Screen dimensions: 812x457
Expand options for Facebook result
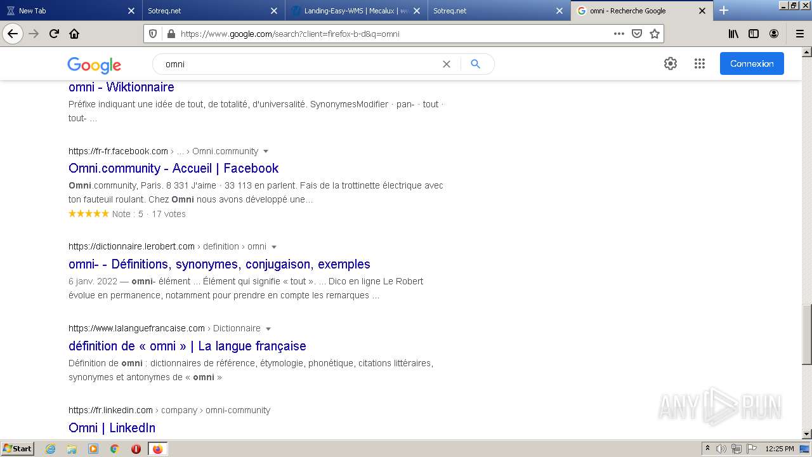[266, 151]
